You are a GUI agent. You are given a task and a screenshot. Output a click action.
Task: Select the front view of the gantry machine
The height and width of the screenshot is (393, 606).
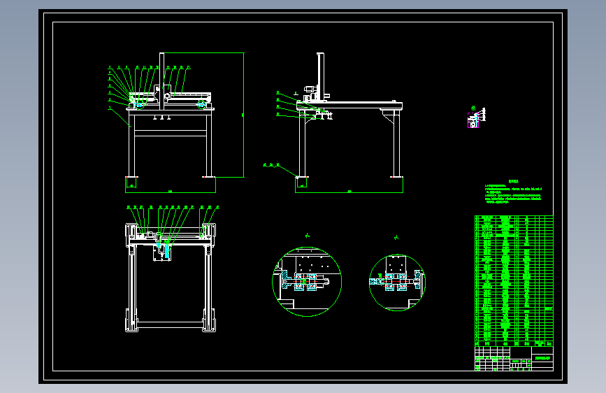[x=171, y=115]
